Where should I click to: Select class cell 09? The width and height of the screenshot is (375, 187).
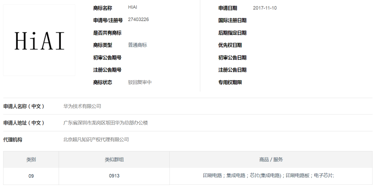coord(31,176)
